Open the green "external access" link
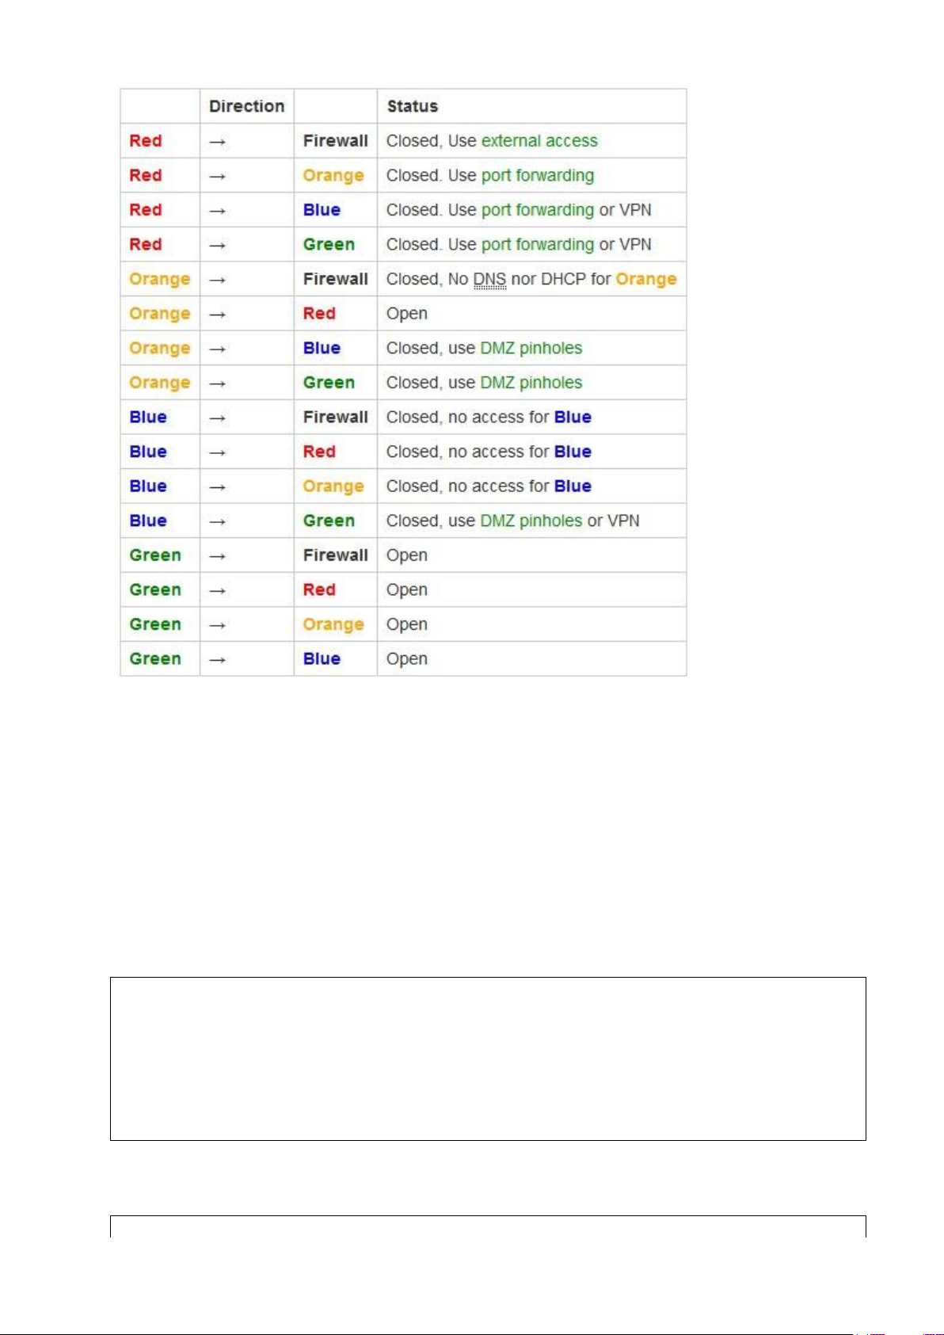 [x=539, y=141]
